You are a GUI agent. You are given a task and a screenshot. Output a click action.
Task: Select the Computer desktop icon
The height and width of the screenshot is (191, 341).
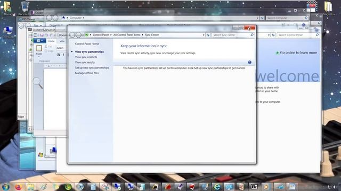coord(8,32)
